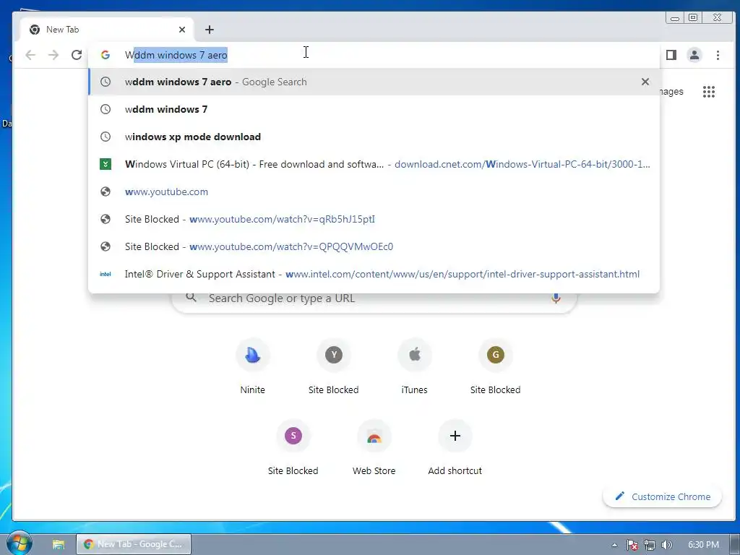Screen dimensions: 740x555
Task: Open the Site Blocked shortcut with Y icon
Action: pyautogui.click(x=334, y=367)
